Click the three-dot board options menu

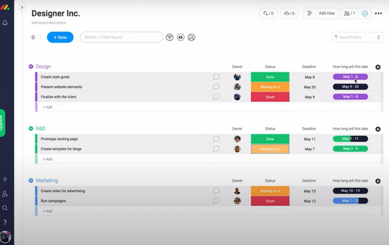pyautogui.click(x=378, y=13)
